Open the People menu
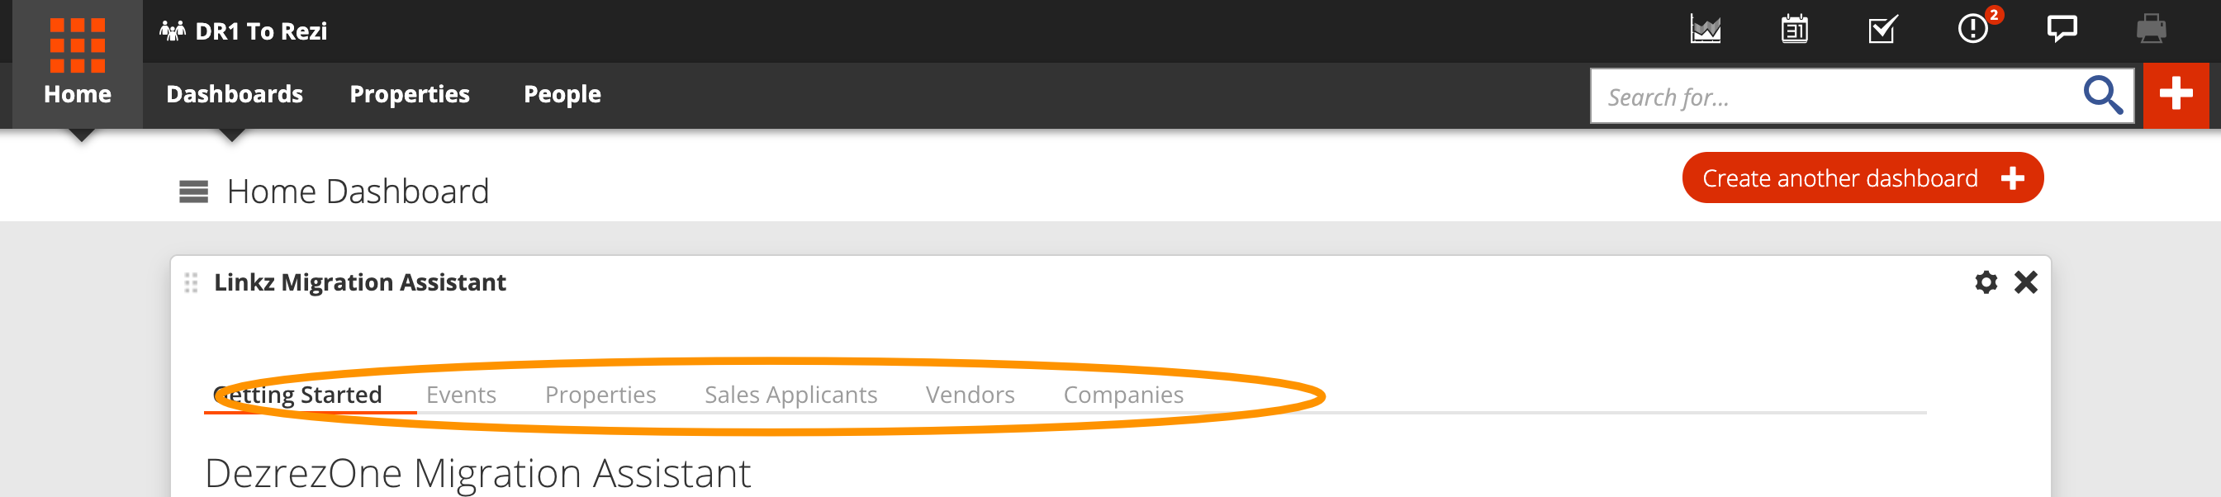 point(562,94)
